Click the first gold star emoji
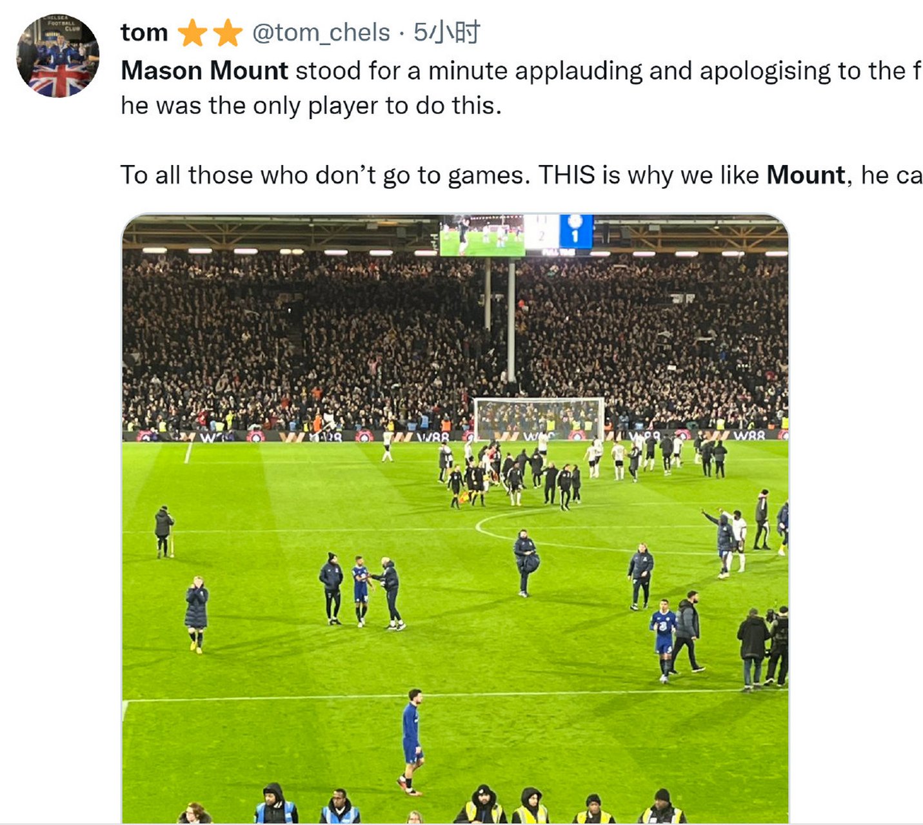Viewport: 923px width, 825px height. coord(192,32)
